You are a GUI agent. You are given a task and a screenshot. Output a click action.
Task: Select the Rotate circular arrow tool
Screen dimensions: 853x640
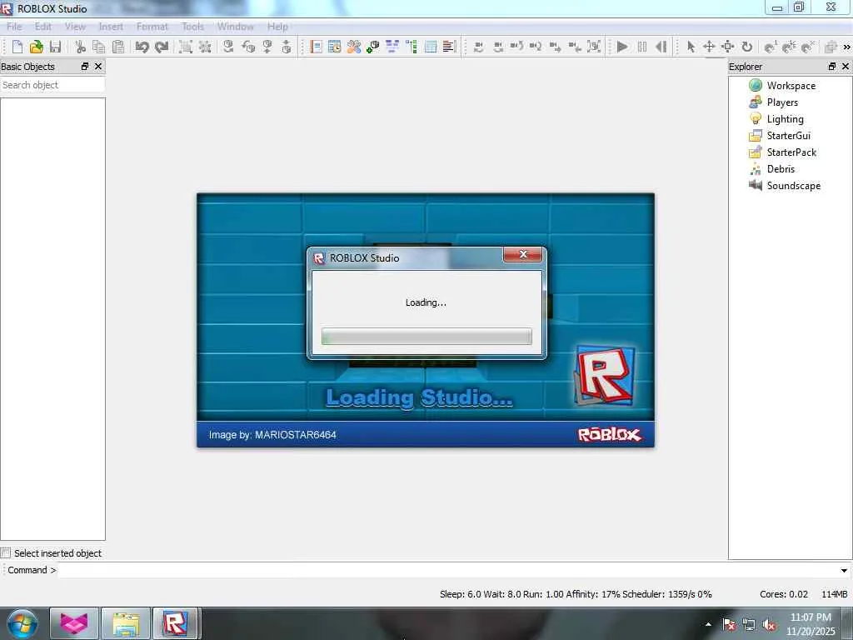pyautogui.click(x=747, y=47)
